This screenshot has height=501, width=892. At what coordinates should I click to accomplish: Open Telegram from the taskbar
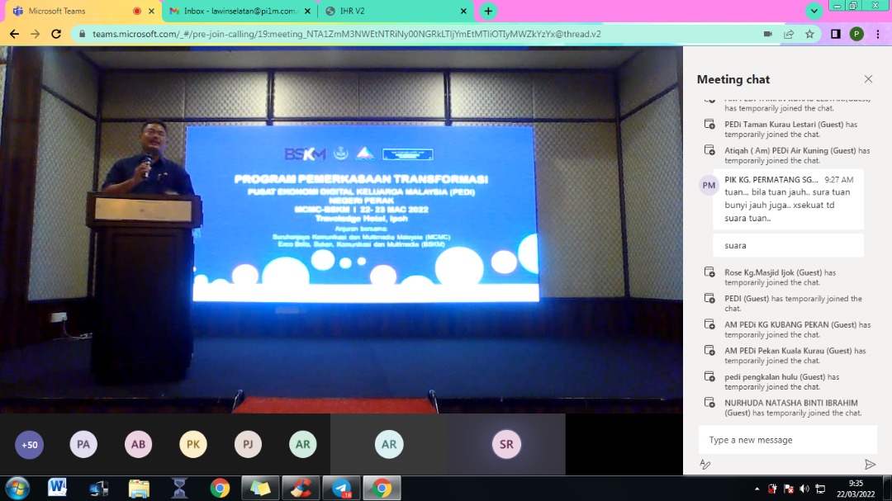(341, 489)
